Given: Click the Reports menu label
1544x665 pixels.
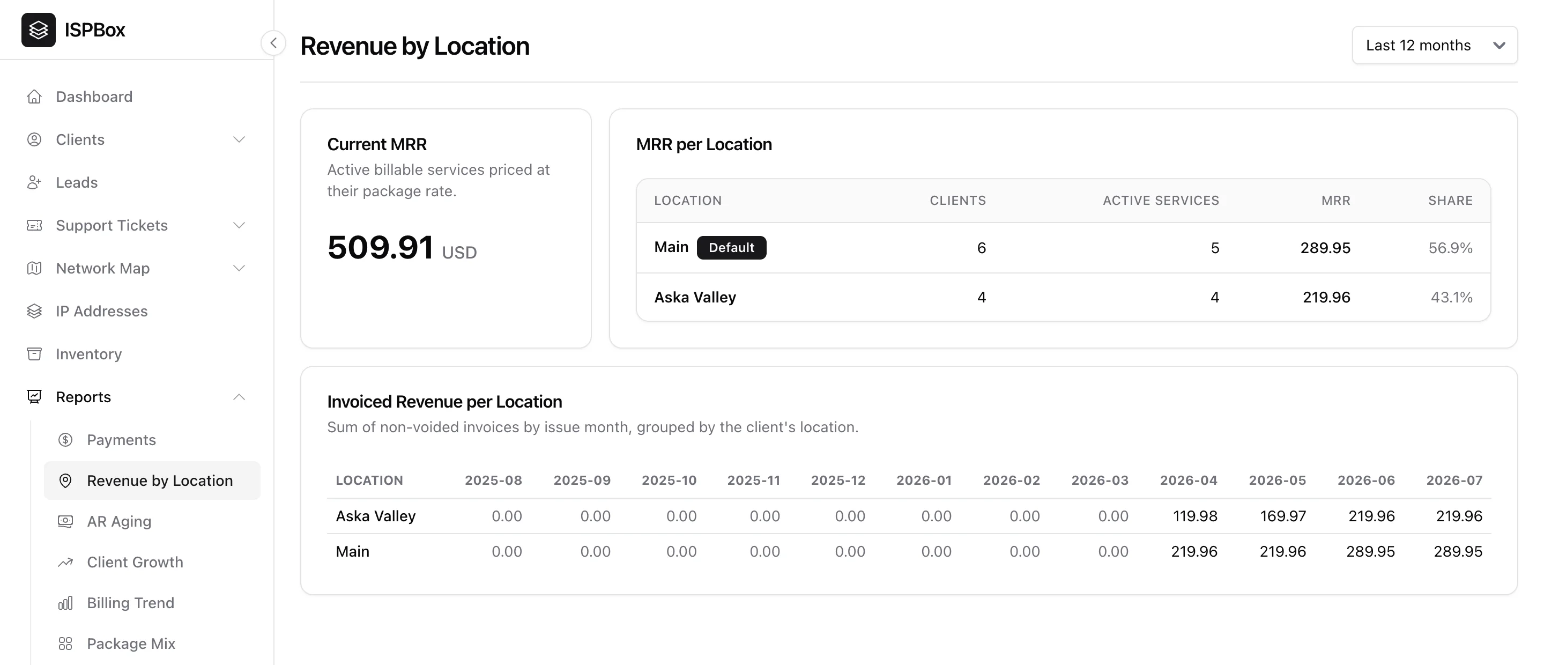Looking at the screenshot, I should point(83,397).
